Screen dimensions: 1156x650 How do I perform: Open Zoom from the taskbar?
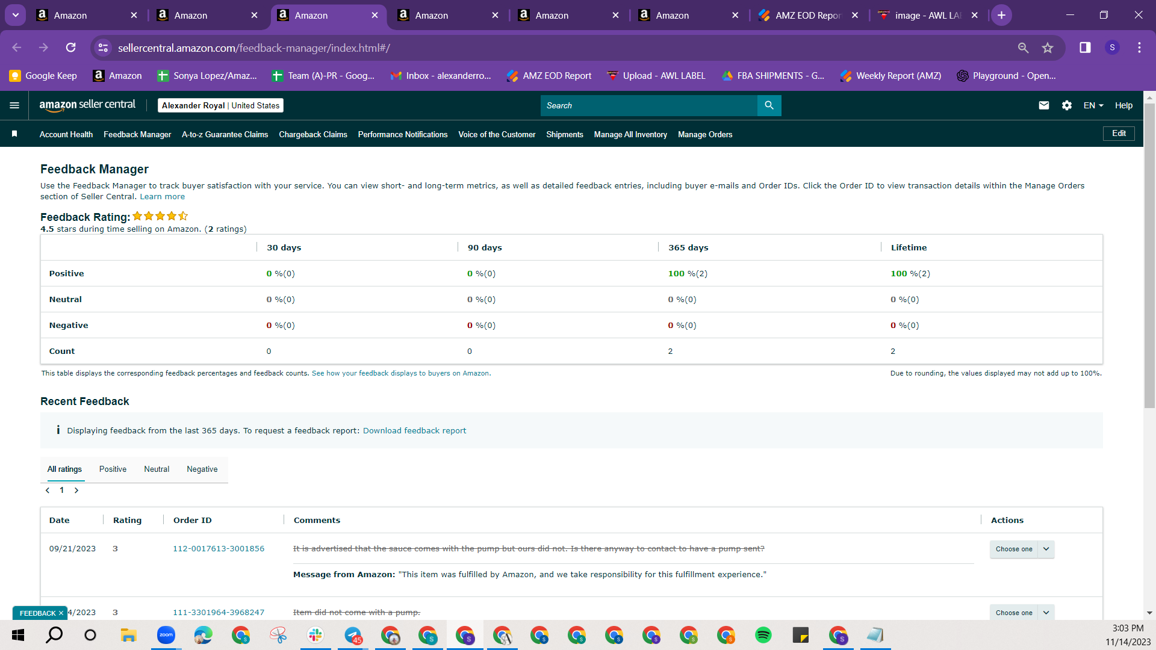[166, 635]
